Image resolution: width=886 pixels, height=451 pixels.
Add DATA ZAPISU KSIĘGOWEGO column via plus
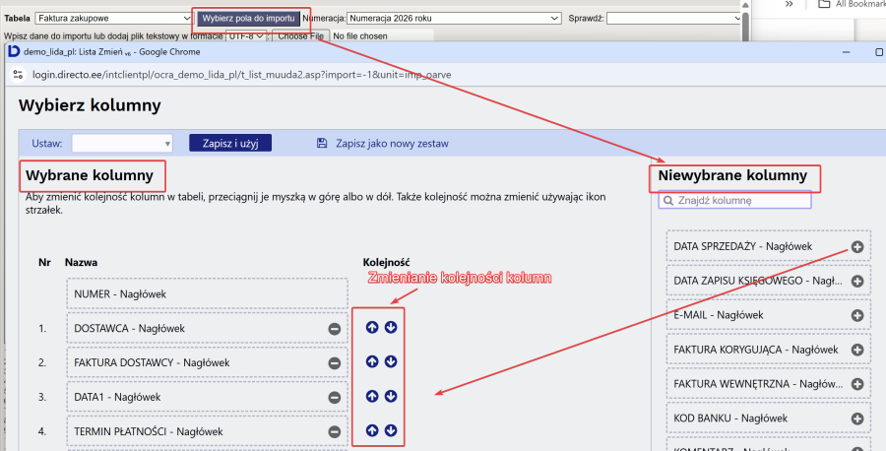(857, 282)
